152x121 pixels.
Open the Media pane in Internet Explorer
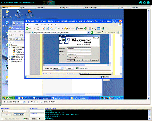(79, 28)
